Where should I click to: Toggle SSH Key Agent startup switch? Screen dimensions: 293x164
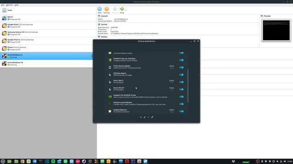coord(181,75)
